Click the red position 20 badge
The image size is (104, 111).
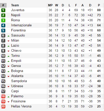click(3, 106)
